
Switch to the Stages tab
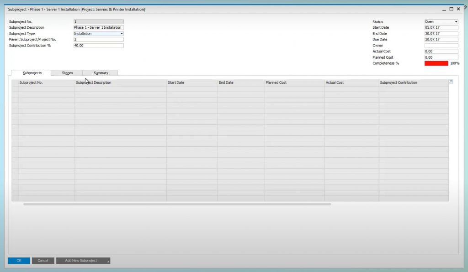[x=67, y=72]
